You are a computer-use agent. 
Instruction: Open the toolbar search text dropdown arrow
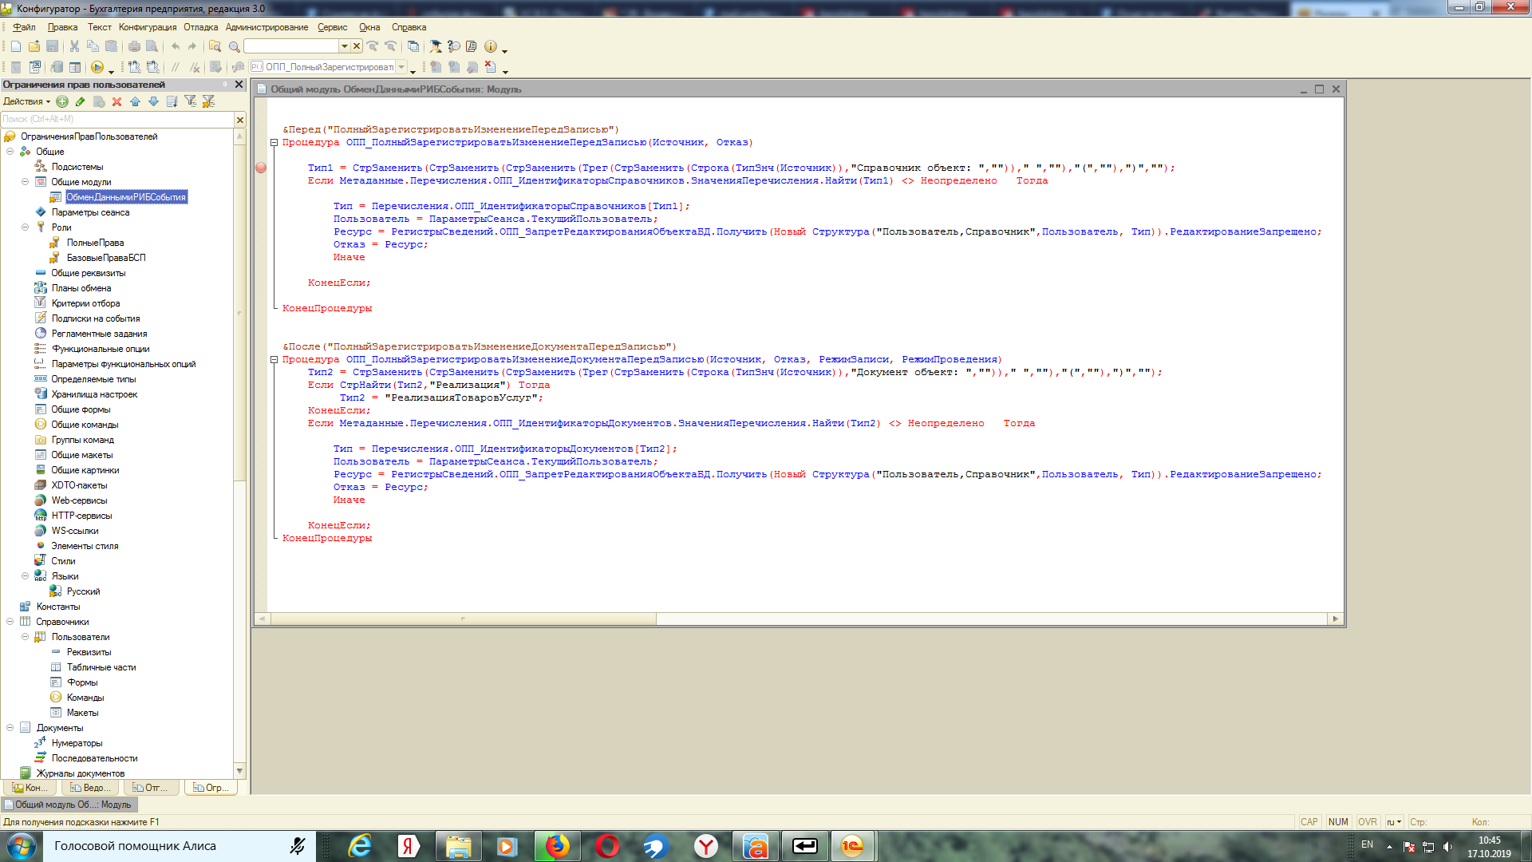(x=345, y=46)
